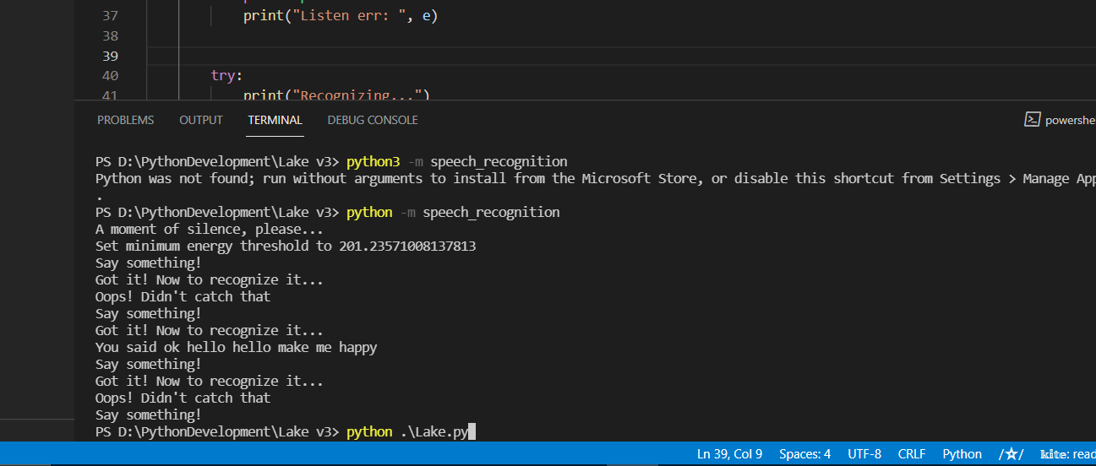Change the CRLF end-of-line sequence
The image size is (1096, 466).
(x=912, y=454)
